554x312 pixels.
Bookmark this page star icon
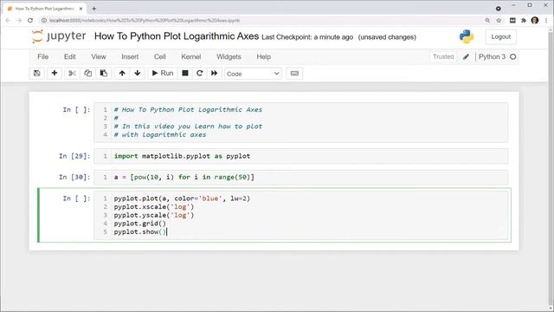click(x=499, y=21)
